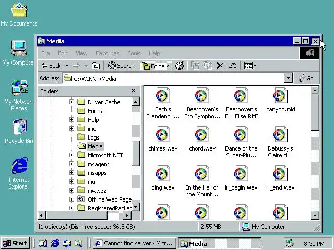Open the View menu
The width and height of the screenshot is (334, 250).
[81, 53]
